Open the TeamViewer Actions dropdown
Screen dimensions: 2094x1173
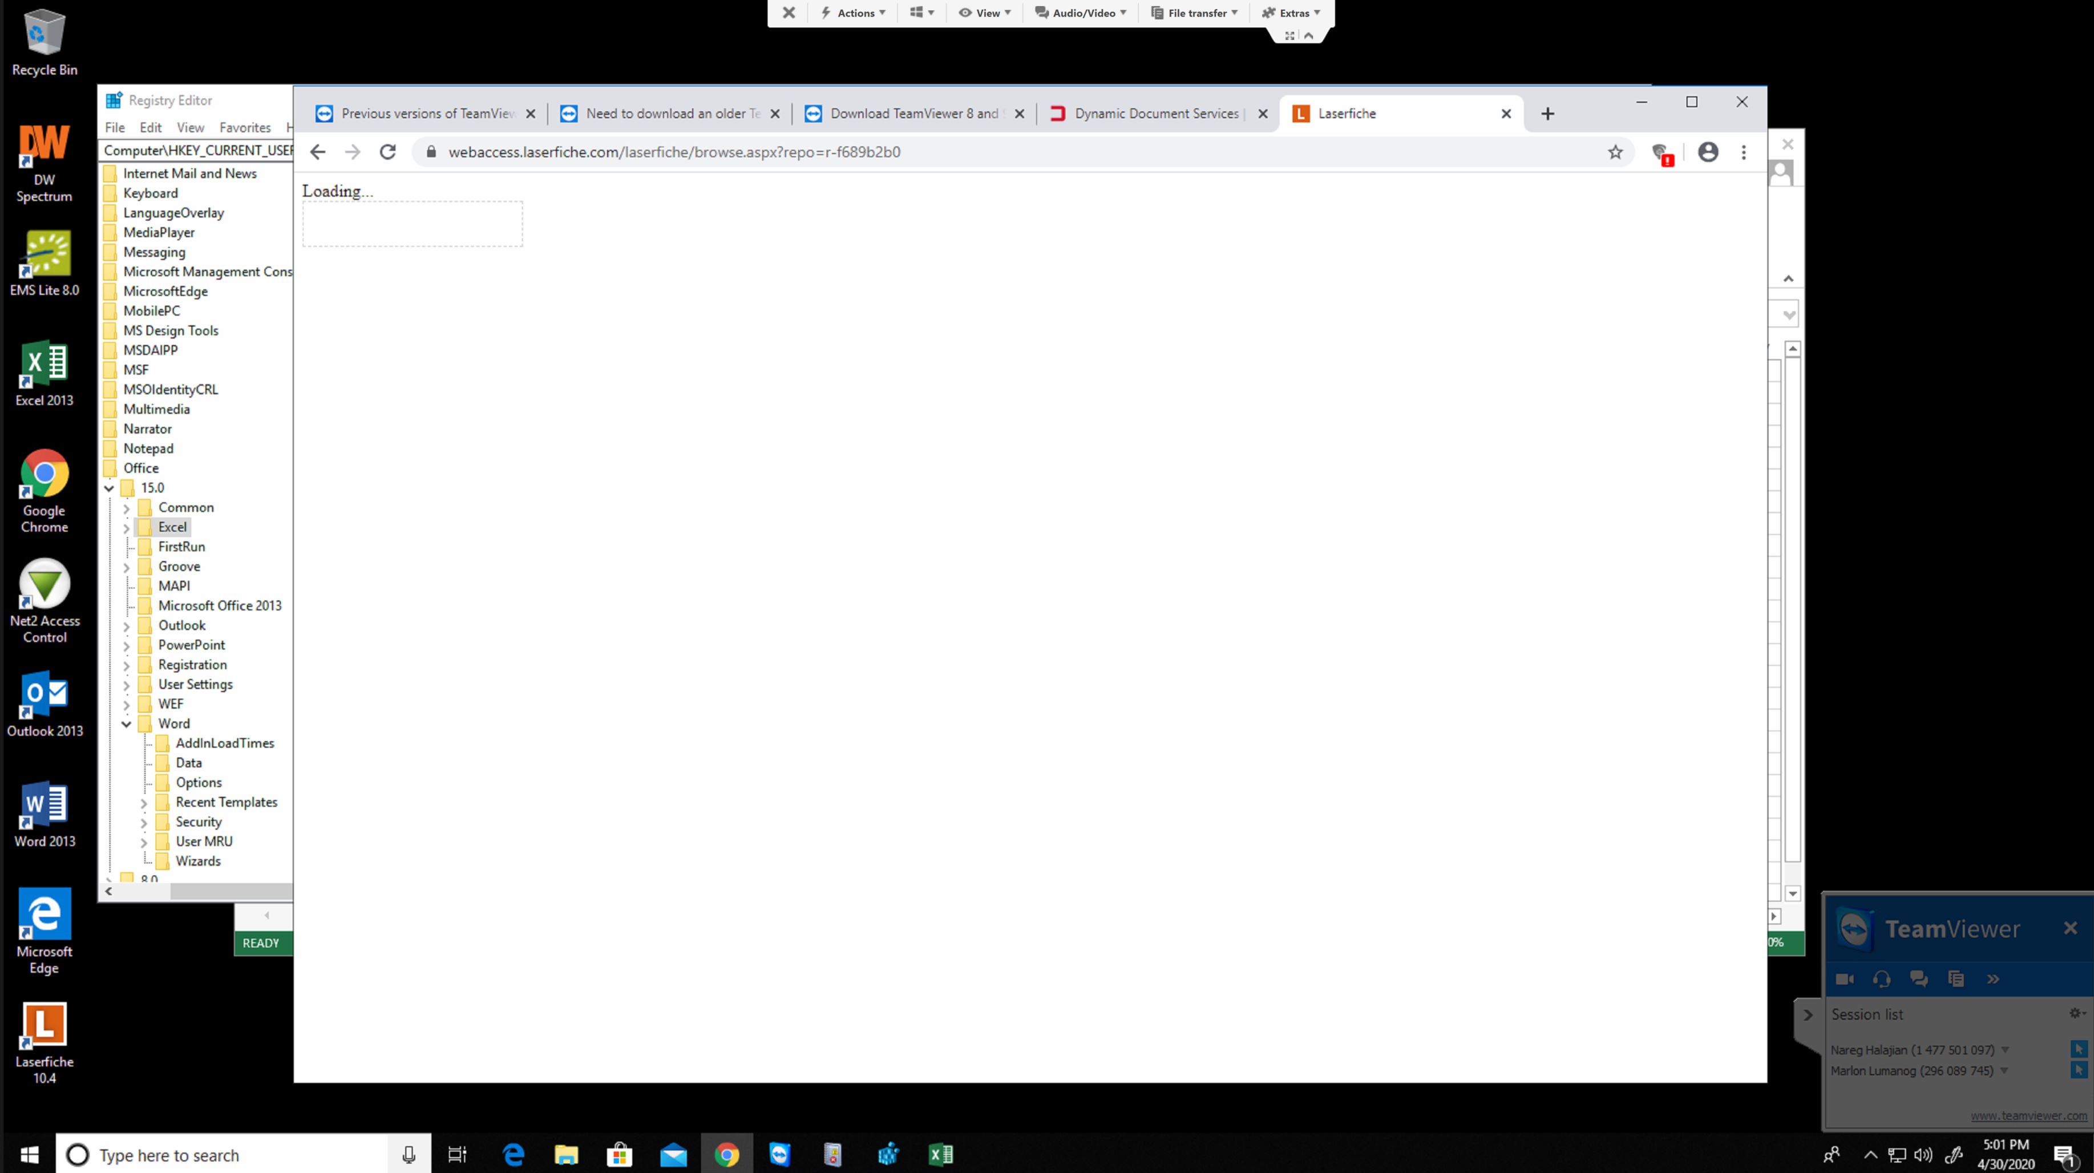pos(854,13)
